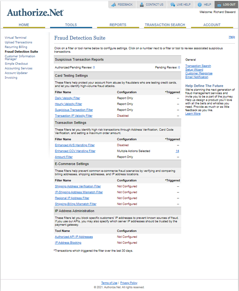Click the Help info icon
This screenshot has width=239, height=291.
click(200, 5)
